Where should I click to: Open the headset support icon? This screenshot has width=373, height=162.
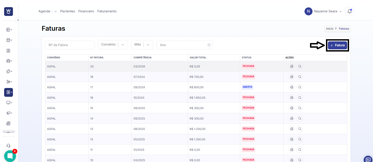(x=8, y=146)
